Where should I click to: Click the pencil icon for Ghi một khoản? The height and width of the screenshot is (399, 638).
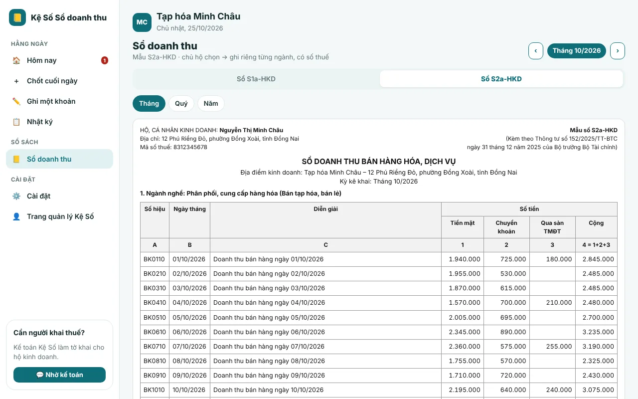pos(16,101)
